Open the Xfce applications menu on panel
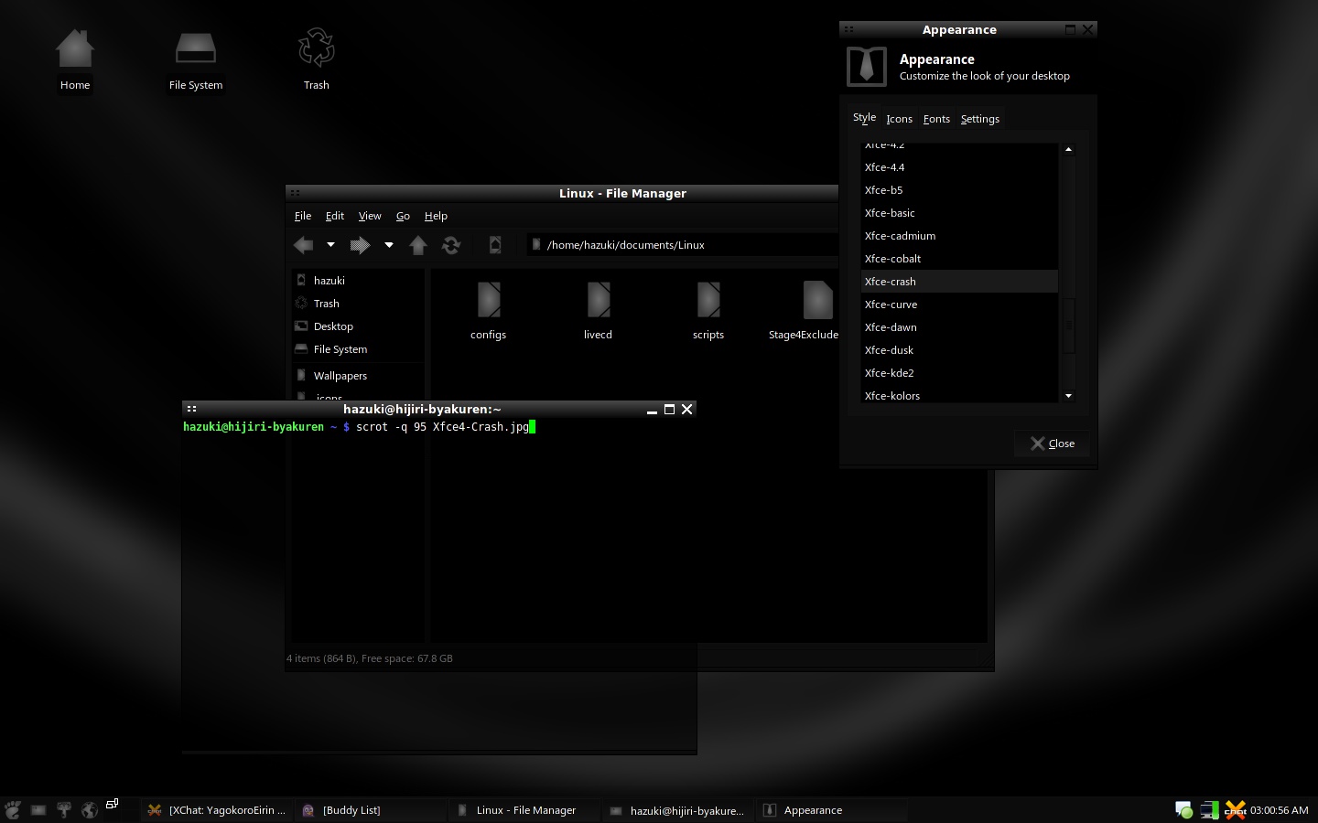 13,810
